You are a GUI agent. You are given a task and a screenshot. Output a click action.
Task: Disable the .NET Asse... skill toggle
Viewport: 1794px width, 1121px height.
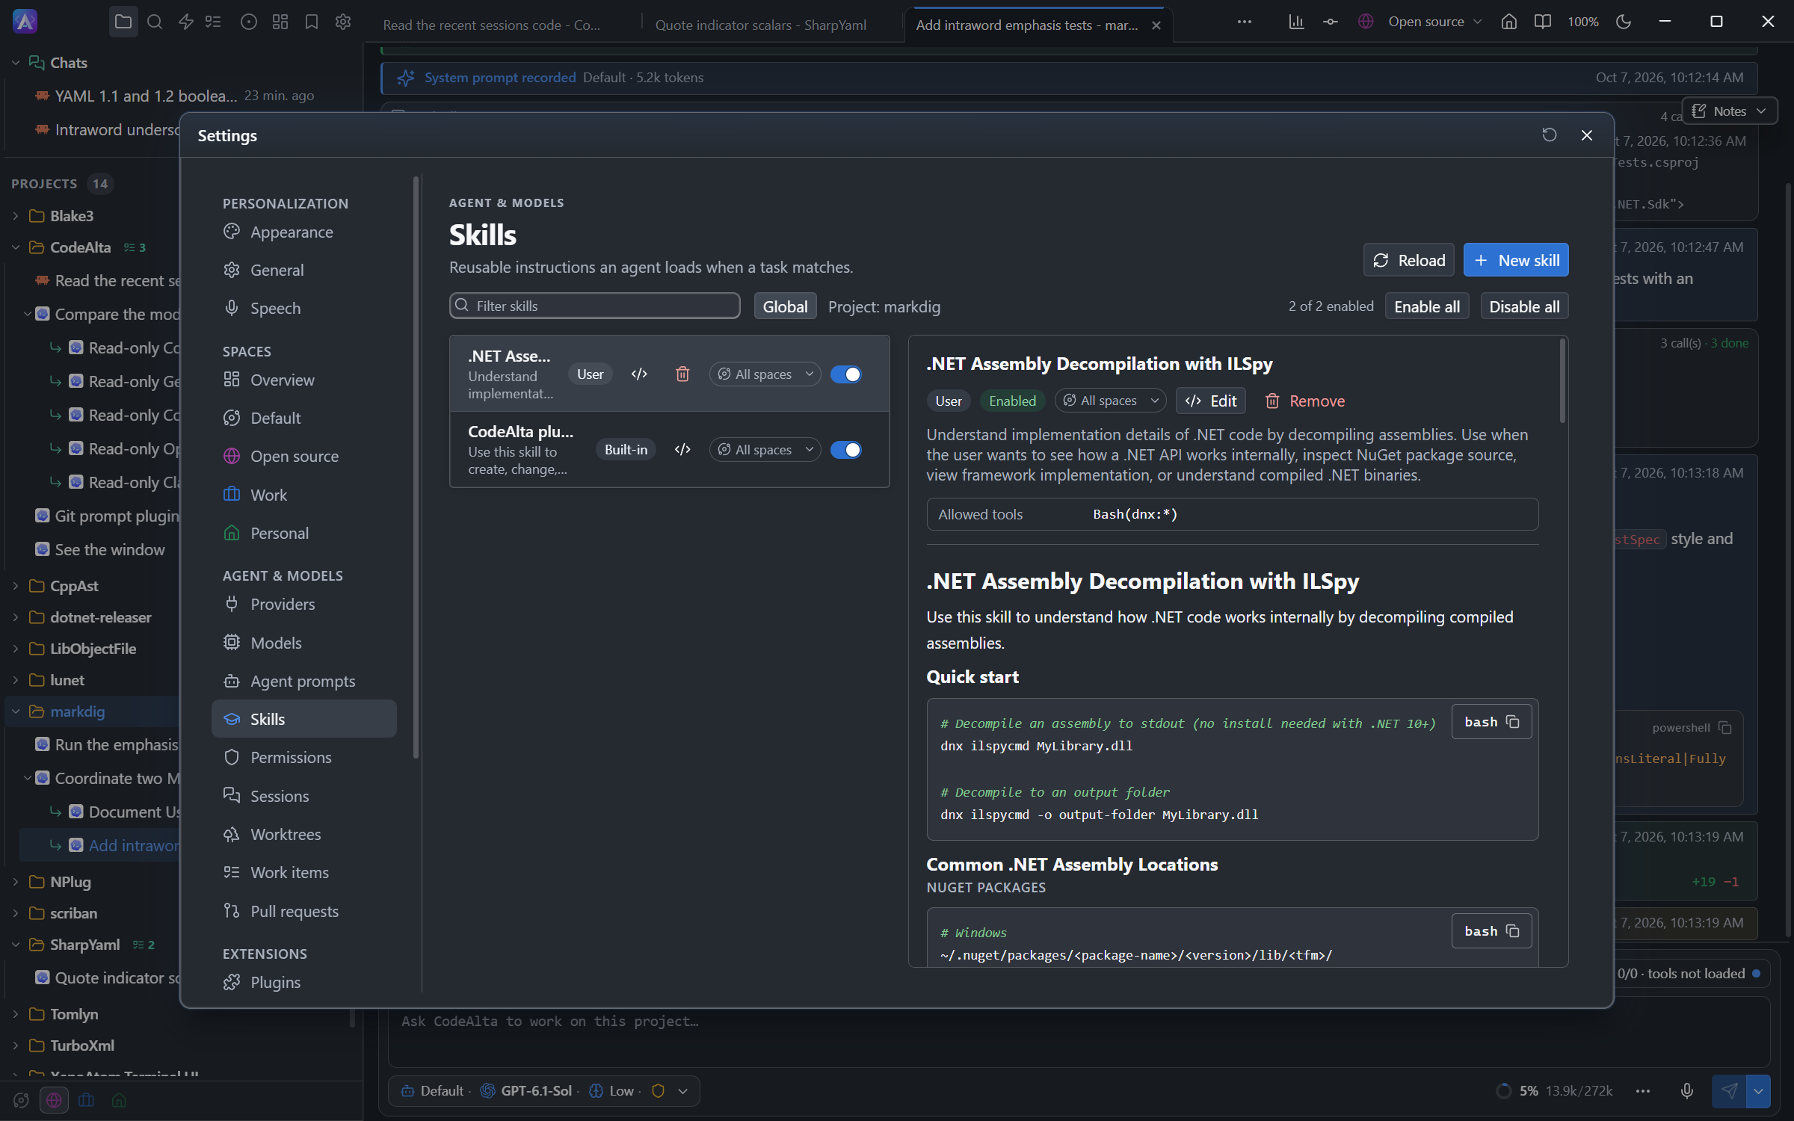[x=846, y=374]
